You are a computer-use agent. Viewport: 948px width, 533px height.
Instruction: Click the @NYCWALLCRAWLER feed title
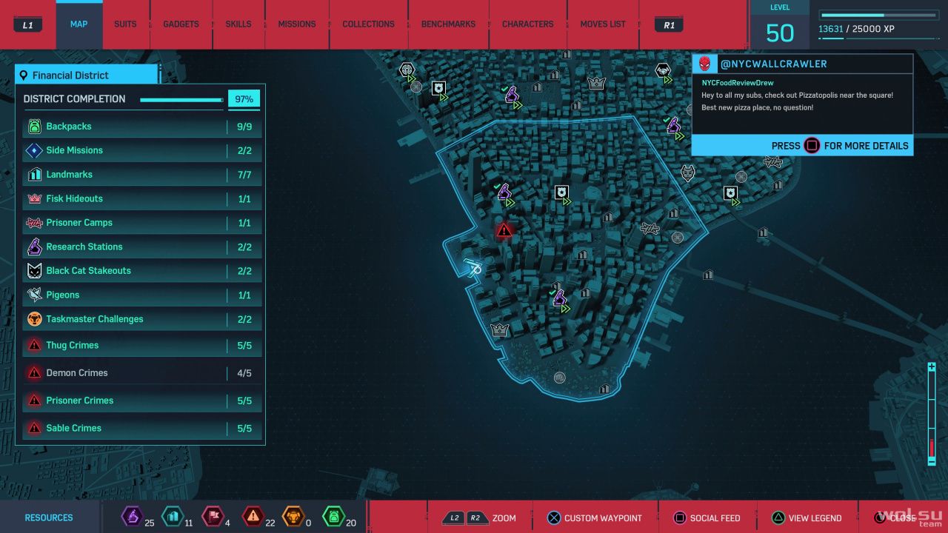[773, 64]
